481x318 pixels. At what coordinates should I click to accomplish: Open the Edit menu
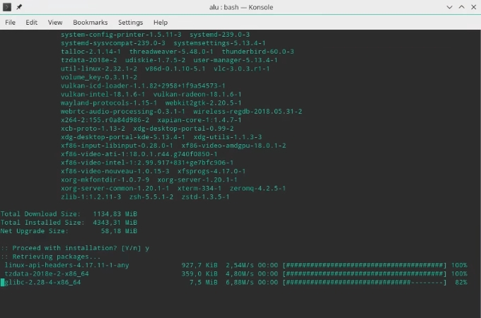[31, 23]
